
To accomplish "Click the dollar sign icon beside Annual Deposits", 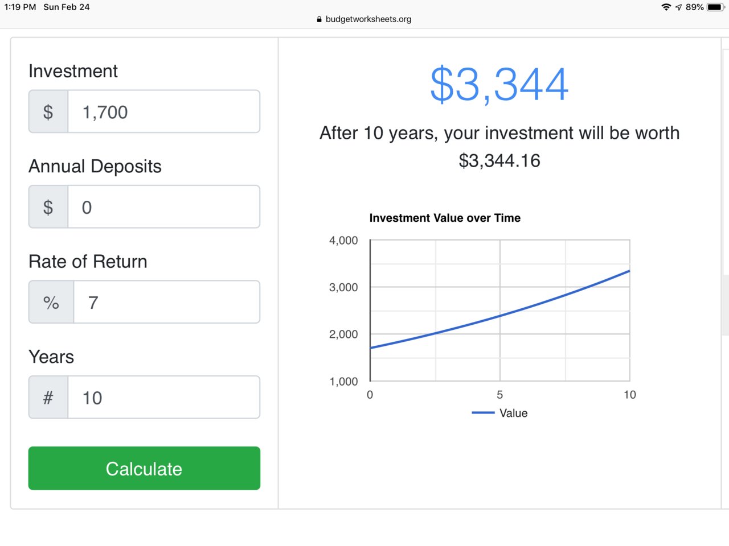I will pos(48,207).
